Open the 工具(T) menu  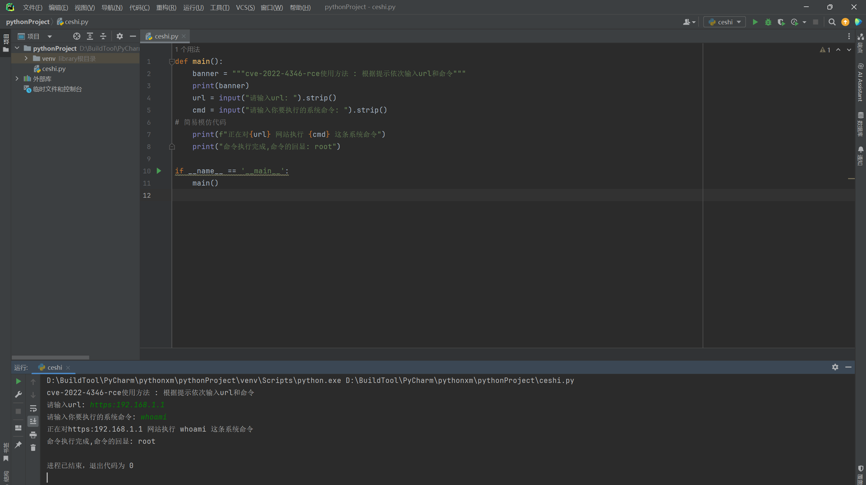(220, 7)
